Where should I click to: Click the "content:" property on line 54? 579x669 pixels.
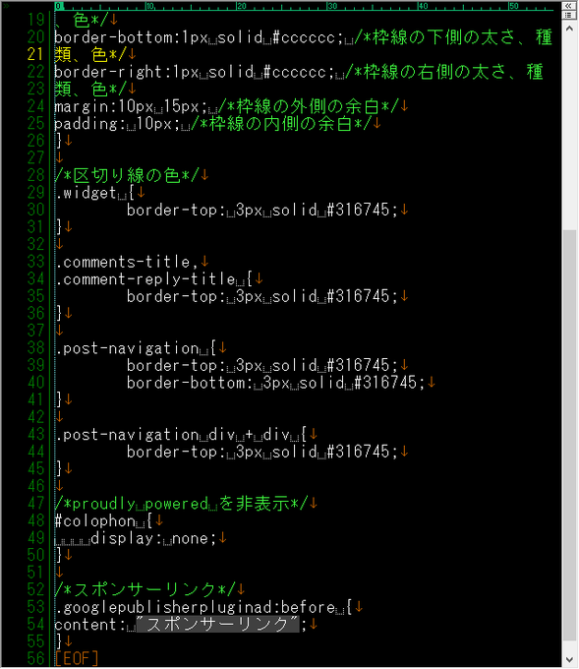(90, 624)
